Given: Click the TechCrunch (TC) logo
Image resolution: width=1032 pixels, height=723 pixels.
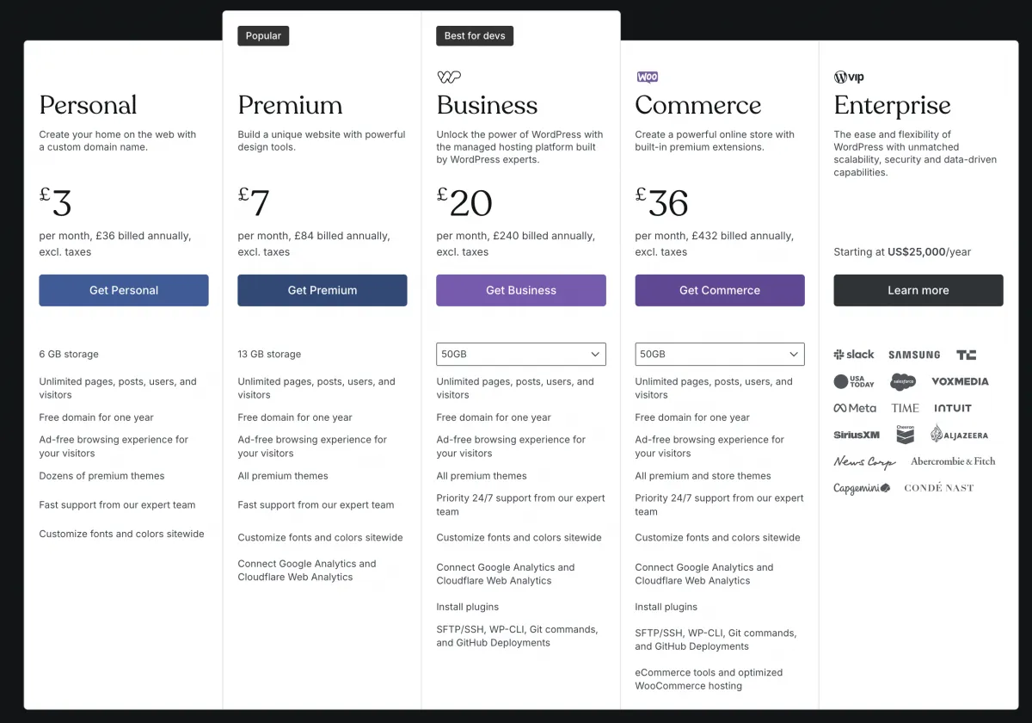Looking at the screenshot, I should [965, 354].
